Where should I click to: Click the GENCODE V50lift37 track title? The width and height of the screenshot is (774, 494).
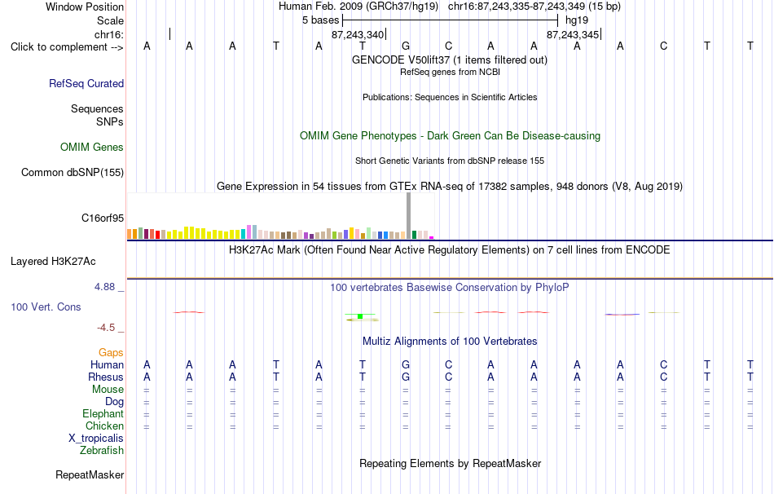(450, 60)
